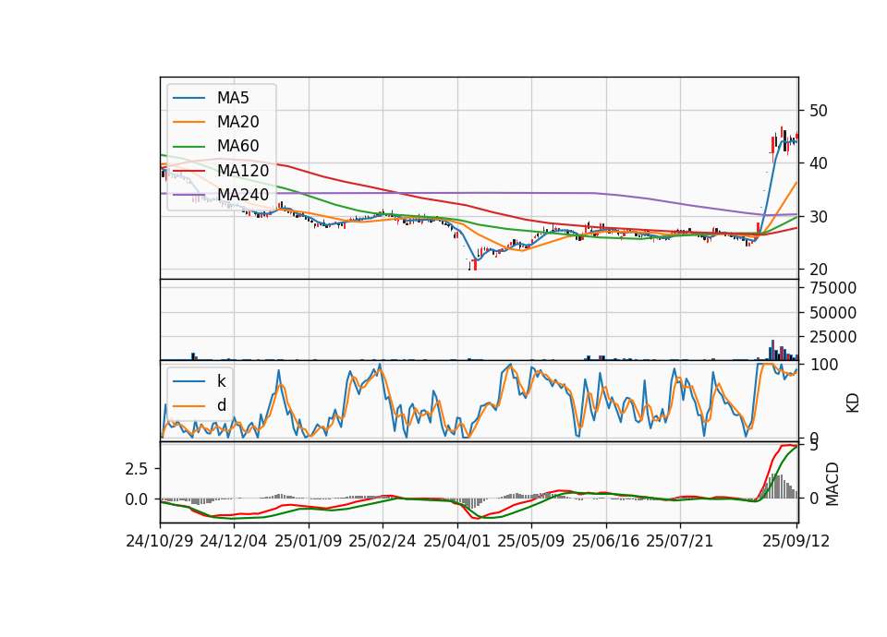
Task: Click the volume axis value 50000
Action: click(832, 313)
